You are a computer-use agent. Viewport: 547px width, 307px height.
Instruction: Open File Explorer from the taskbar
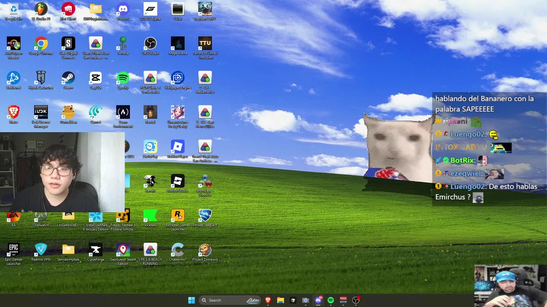280,300
